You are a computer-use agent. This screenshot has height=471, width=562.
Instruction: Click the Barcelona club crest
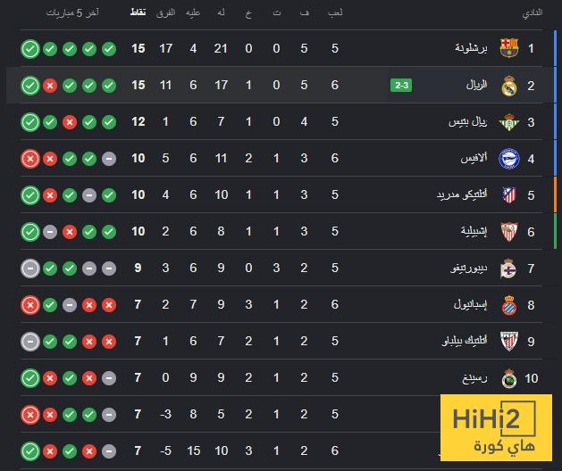coord(509,48)
